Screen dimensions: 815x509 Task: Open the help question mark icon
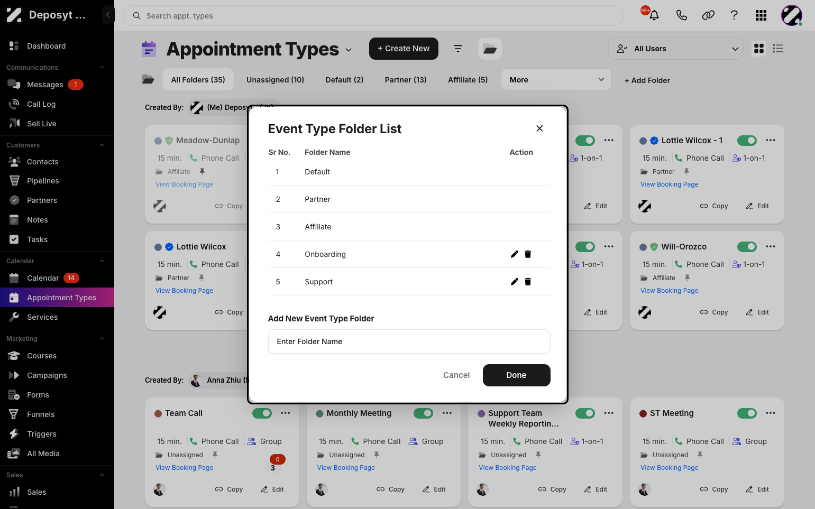pos(734,15)
